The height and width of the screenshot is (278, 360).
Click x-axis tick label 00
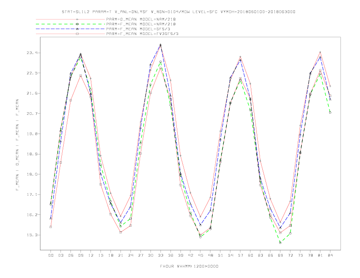pos(51,255)
